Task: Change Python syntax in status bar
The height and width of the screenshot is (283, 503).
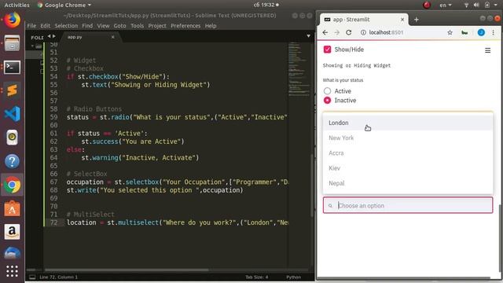Action: 293,277
